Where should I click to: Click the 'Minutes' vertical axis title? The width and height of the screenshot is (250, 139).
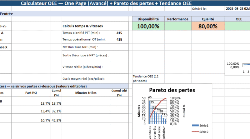(139, 111)
